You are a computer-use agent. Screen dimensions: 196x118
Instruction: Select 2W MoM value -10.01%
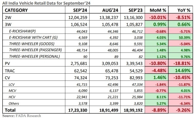click(x=158, y=17)
